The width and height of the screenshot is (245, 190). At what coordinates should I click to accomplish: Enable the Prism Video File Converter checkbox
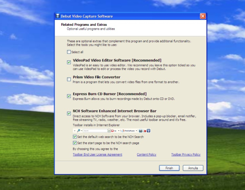click(x=69, y=79)
